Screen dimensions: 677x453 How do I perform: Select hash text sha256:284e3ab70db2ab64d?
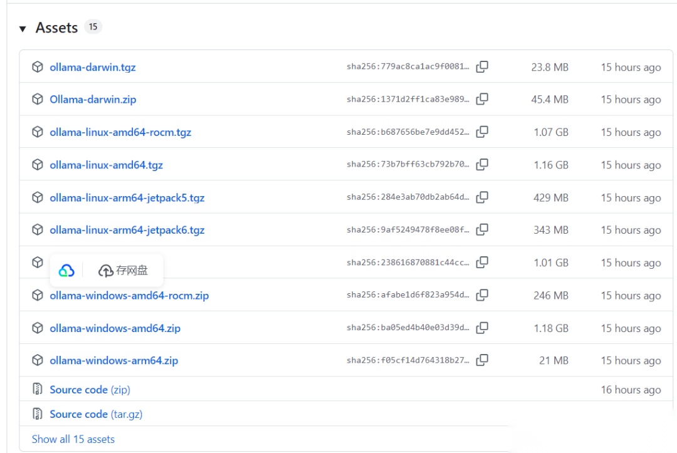[x=407, y=197]
